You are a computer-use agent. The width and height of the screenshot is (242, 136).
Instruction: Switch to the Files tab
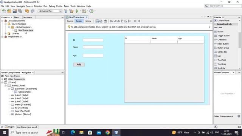point(16,17)
